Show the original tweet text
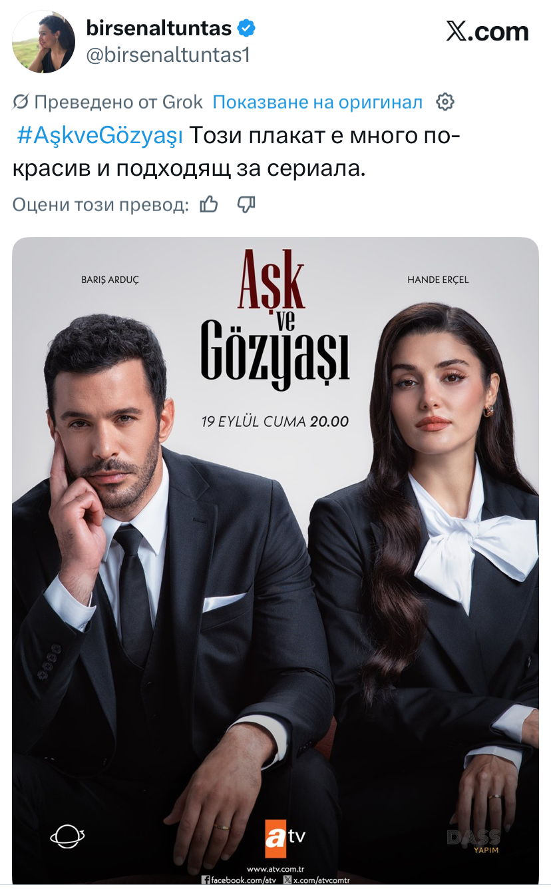Screen dimensions: 551x889 point(317,102)
